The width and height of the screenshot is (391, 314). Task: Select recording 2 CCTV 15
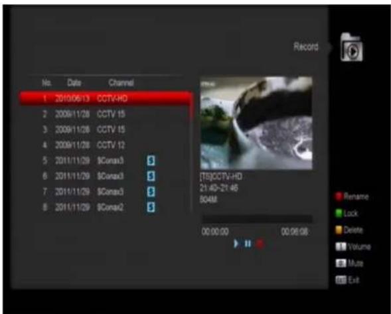pyautogui.click(x=106, y=114)
